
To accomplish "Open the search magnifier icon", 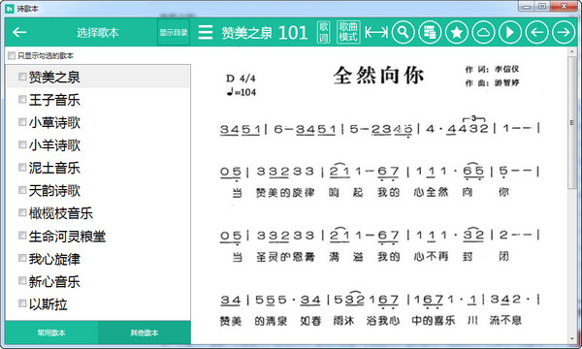I will tap(404, 32).
